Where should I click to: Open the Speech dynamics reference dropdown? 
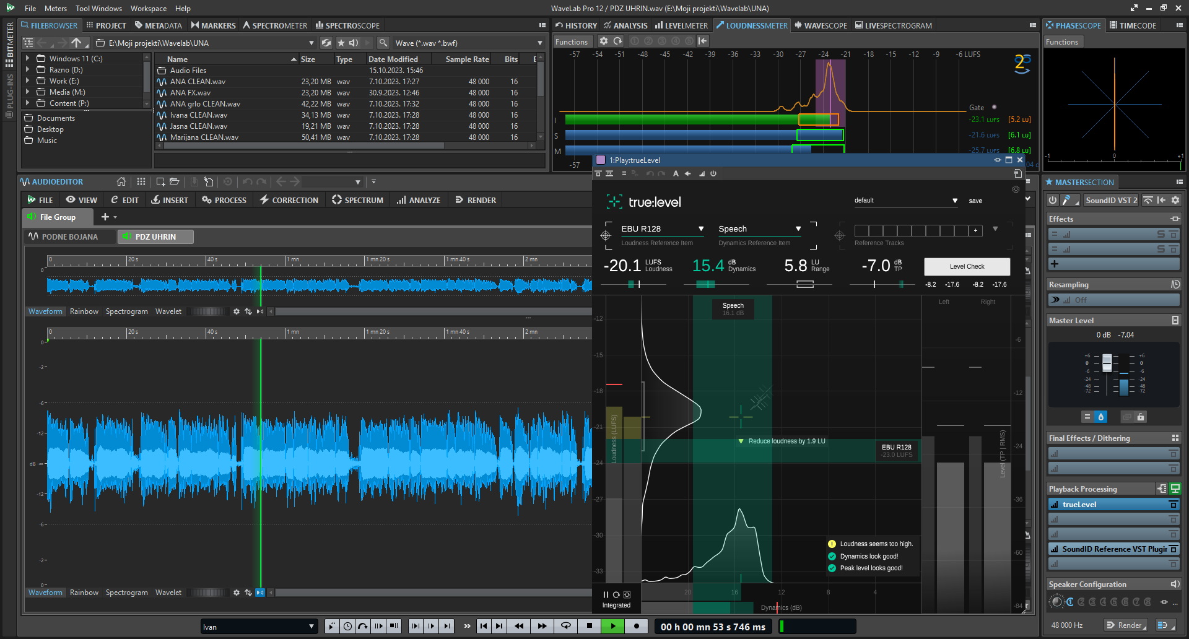798,228
